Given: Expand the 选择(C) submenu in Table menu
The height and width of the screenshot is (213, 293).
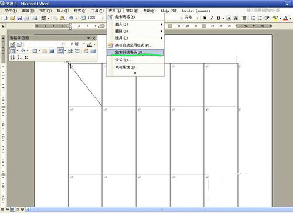Looking at the screenshot, I should 161,38.
